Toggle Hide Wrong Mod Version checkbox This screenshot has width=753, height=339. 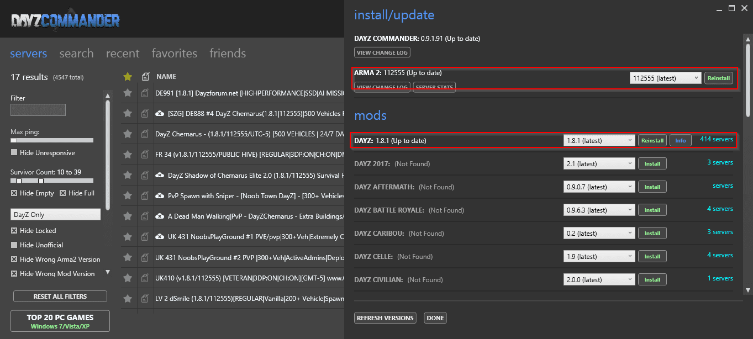click(x=14, y=274)
